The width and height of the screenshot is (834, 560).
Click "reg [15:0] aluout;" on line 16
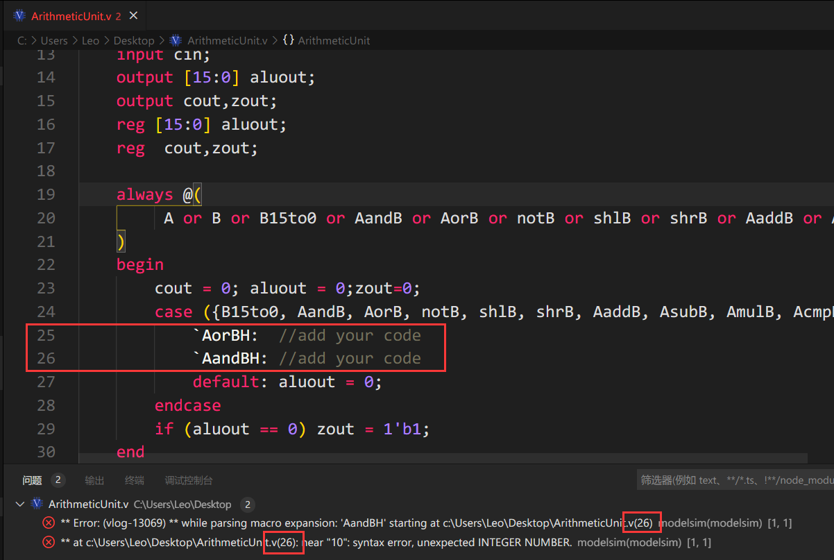pyautogui.click(x=201, y=124)
